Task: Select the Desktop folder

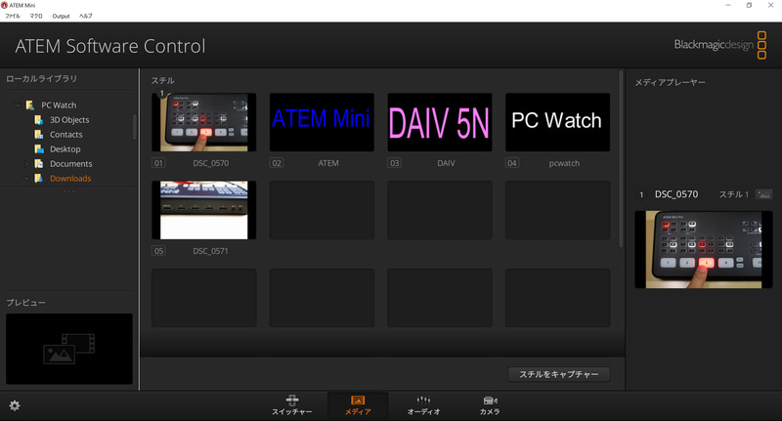Action: [x=65, y=149]
